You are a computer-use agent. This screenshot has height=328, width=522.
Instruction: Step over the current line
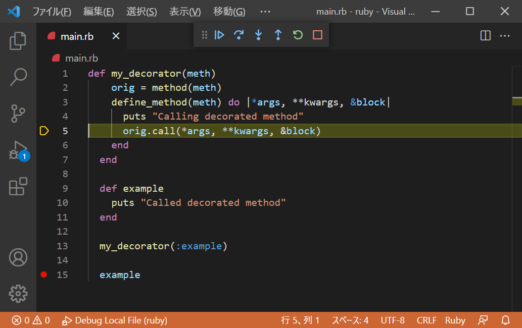tap(239, 35)
